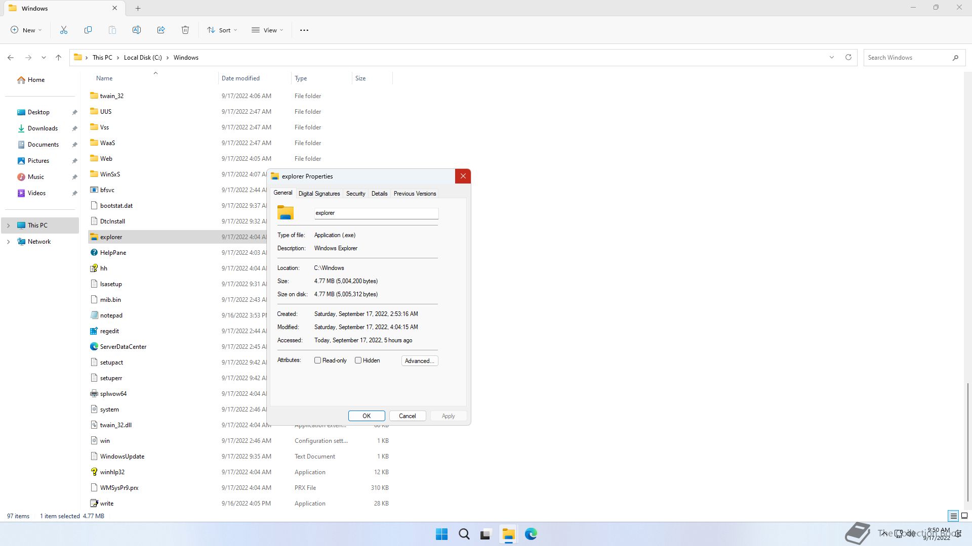Open recent locations dropdown arrow
This screenshot has width=972, height=546.
(x=44, y=58)
